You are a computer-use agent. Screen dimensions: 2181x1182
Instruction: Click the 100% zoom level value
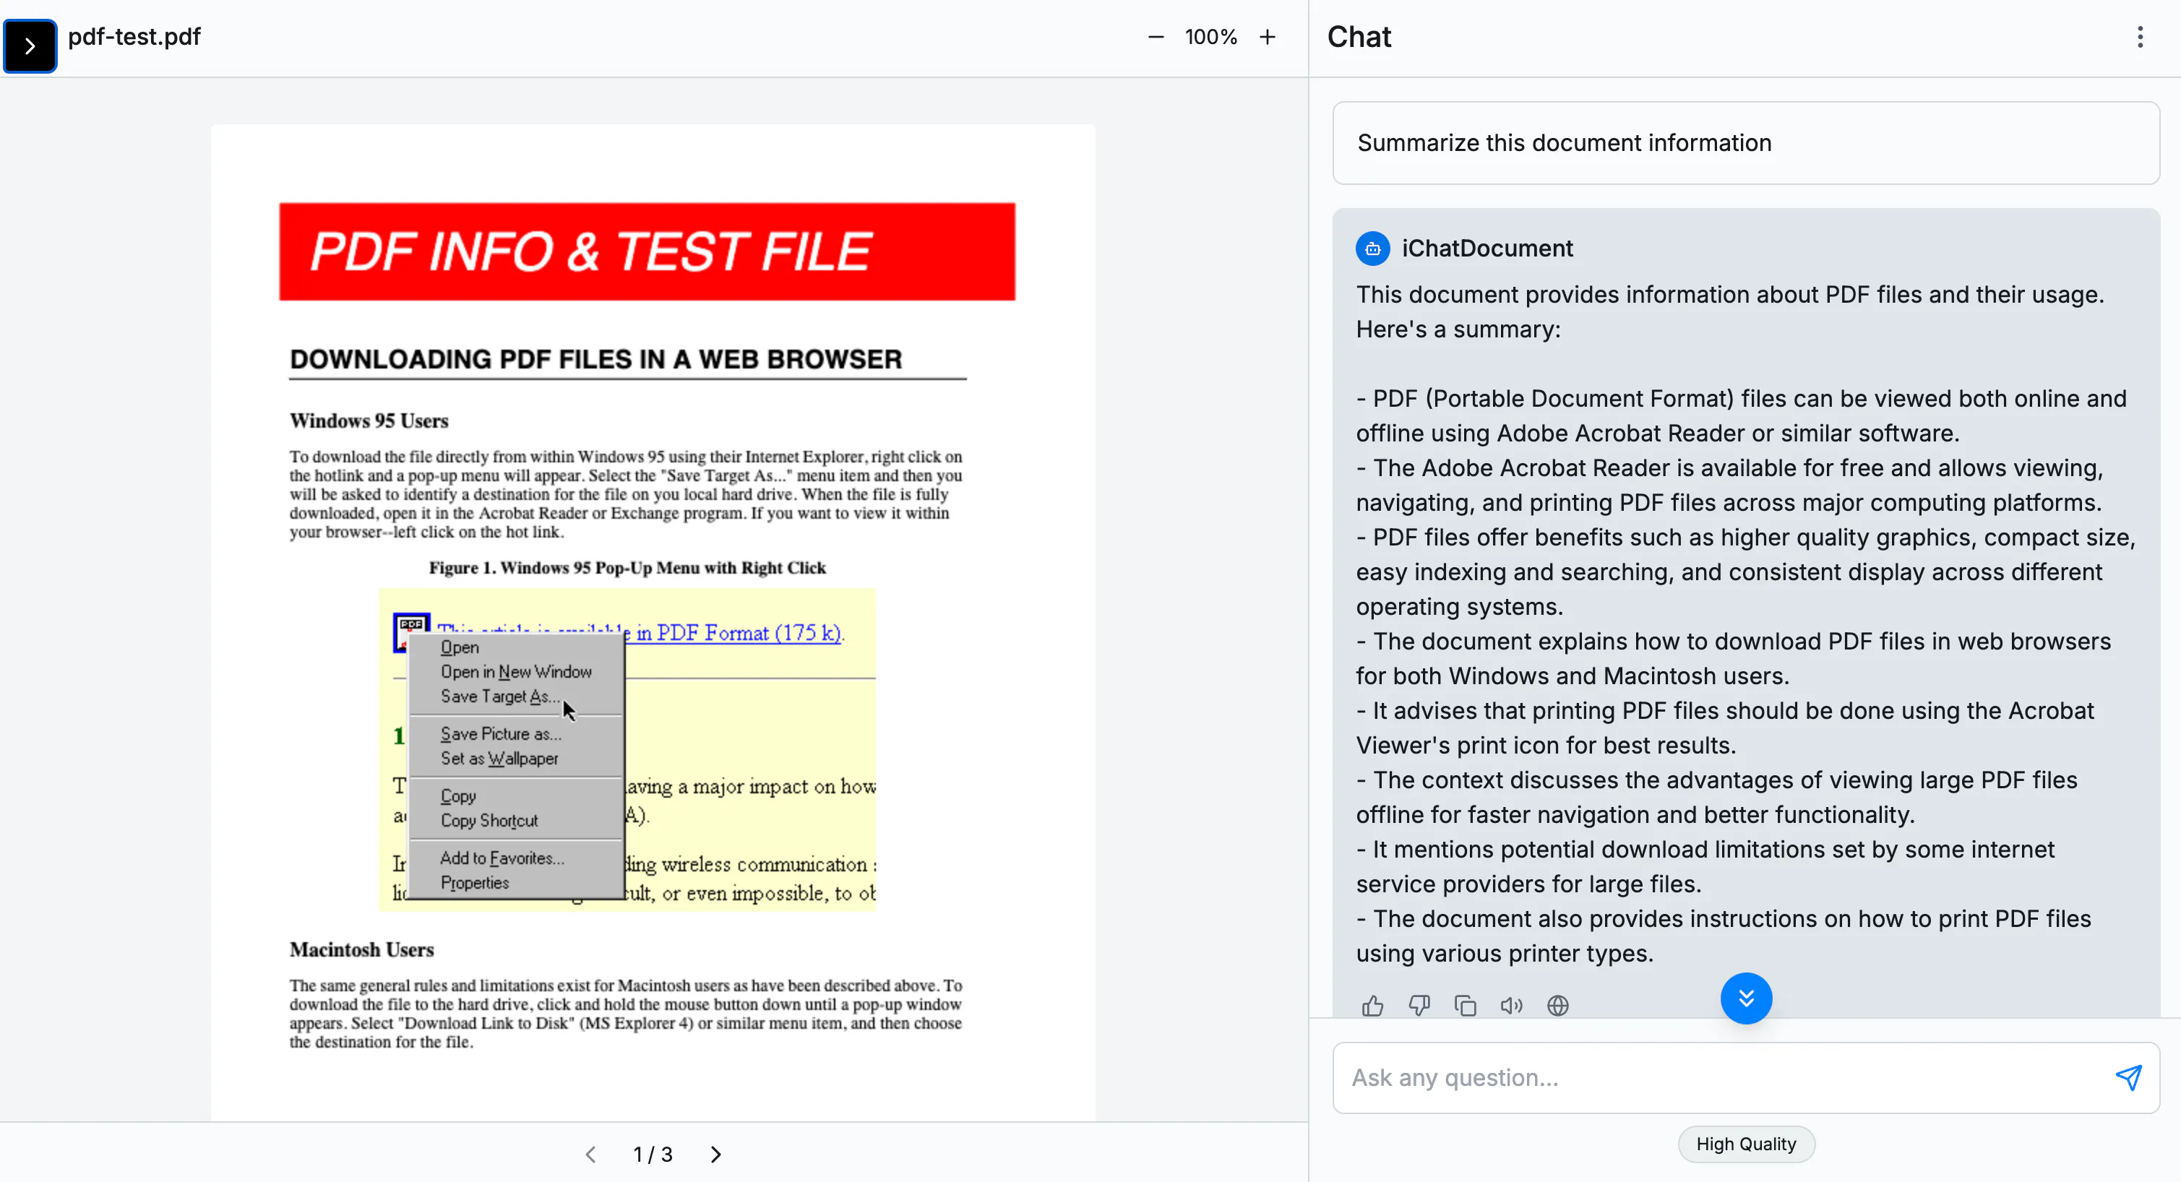click(1210, 38)
